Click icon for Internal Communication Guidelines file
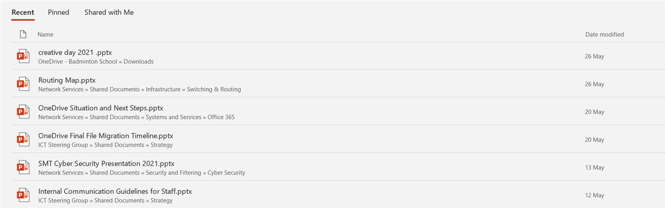Screen dimensions: 665x208 [x=23, y=196]
